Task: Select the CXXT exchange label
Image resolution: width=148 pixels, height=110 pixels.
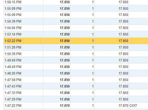Action: [x=133, y=105]
